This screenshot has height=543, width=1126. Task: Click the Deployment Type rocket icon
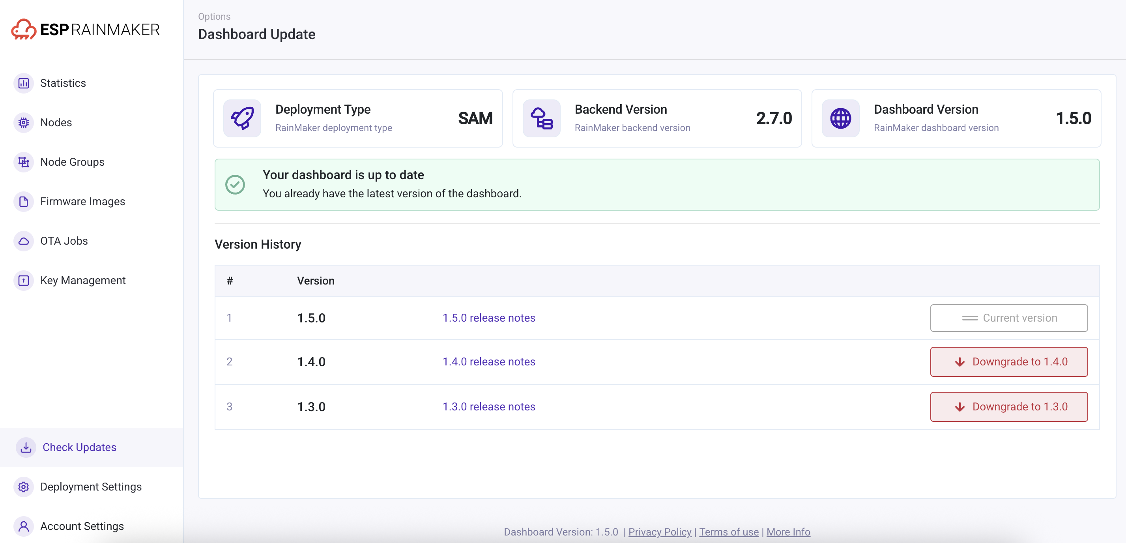tap(242, 118)
